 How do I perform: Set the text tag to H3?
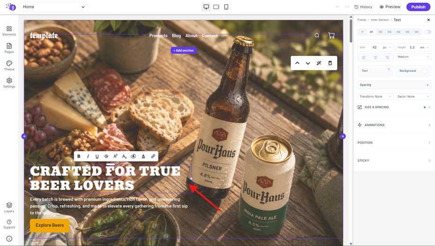coord(390,32)
